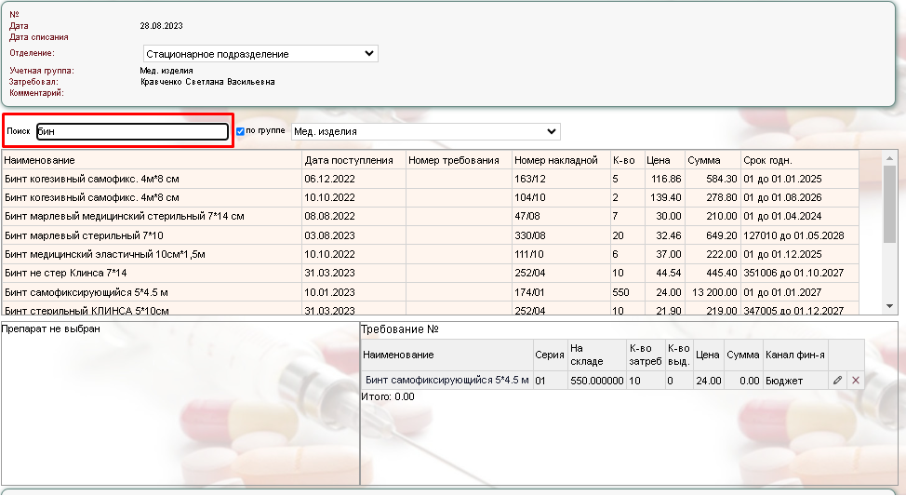Click the 'Наименование' column header in results table

pyautogui.click(x=39, y=160)
